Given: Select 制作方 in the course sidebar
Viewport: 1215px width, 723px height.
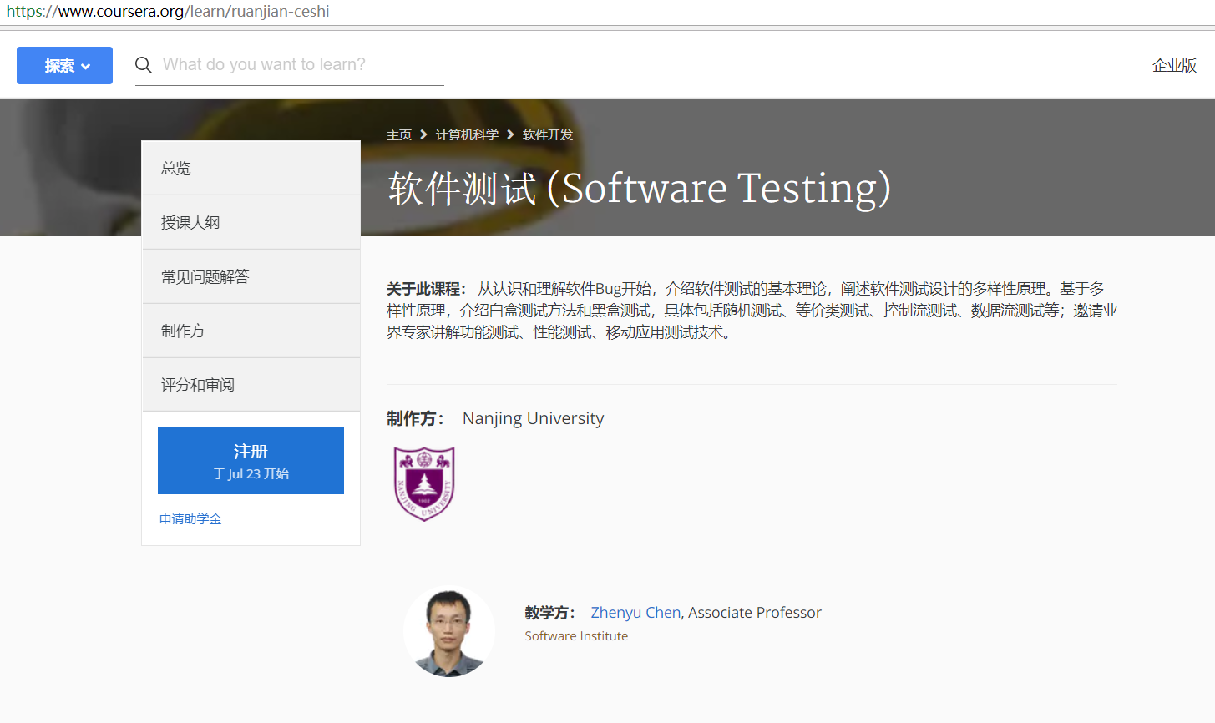Looking at the screenshot, I should [251, 331].
